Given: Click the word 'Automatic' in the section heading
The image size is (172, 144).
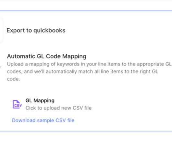Looking at the screenshot, I should [x=21, y=56].
